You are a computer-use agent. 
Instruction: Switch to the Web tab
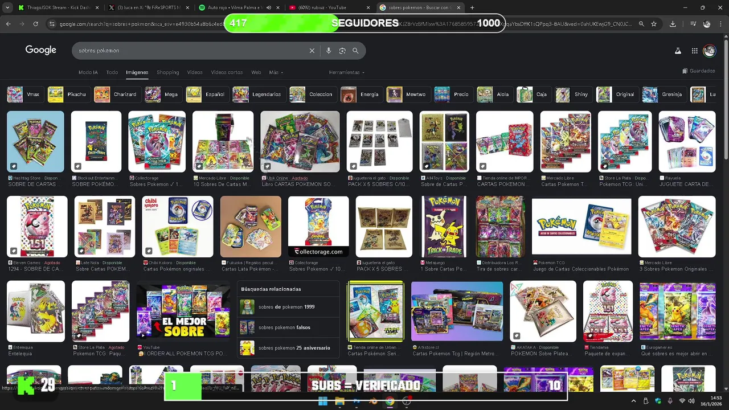click(256, 72)
